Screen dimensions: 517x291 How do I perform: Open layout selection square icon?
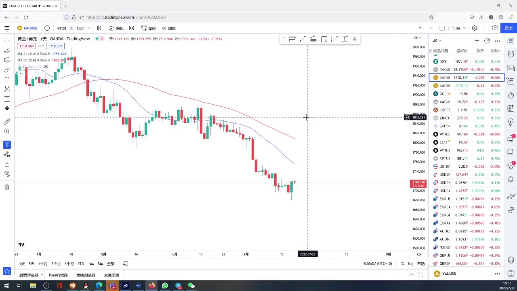(442, 28)
